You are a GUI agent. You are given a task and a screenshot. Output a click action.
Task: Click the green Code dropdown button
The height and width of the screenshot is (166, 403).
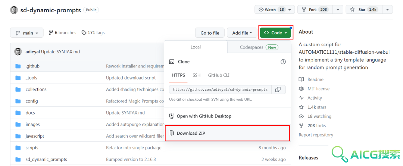(275, 33)
